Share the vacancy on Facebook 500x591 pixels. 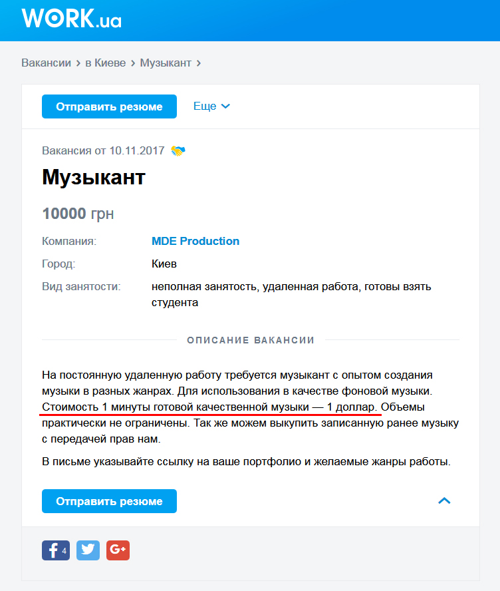(x=56, y=550)
